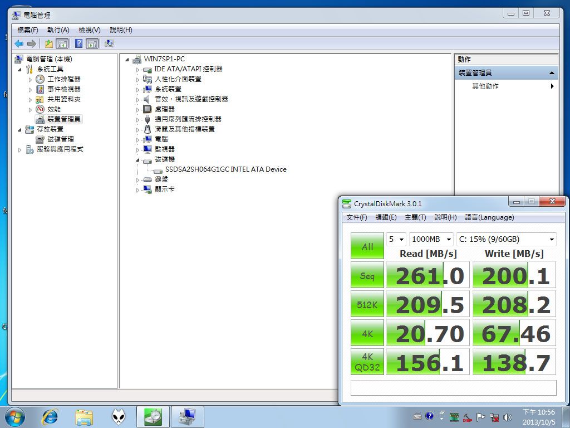Collapse the 磁碟機 device category
The width and height of the screenshot is (570, 428).
[137, 160]
